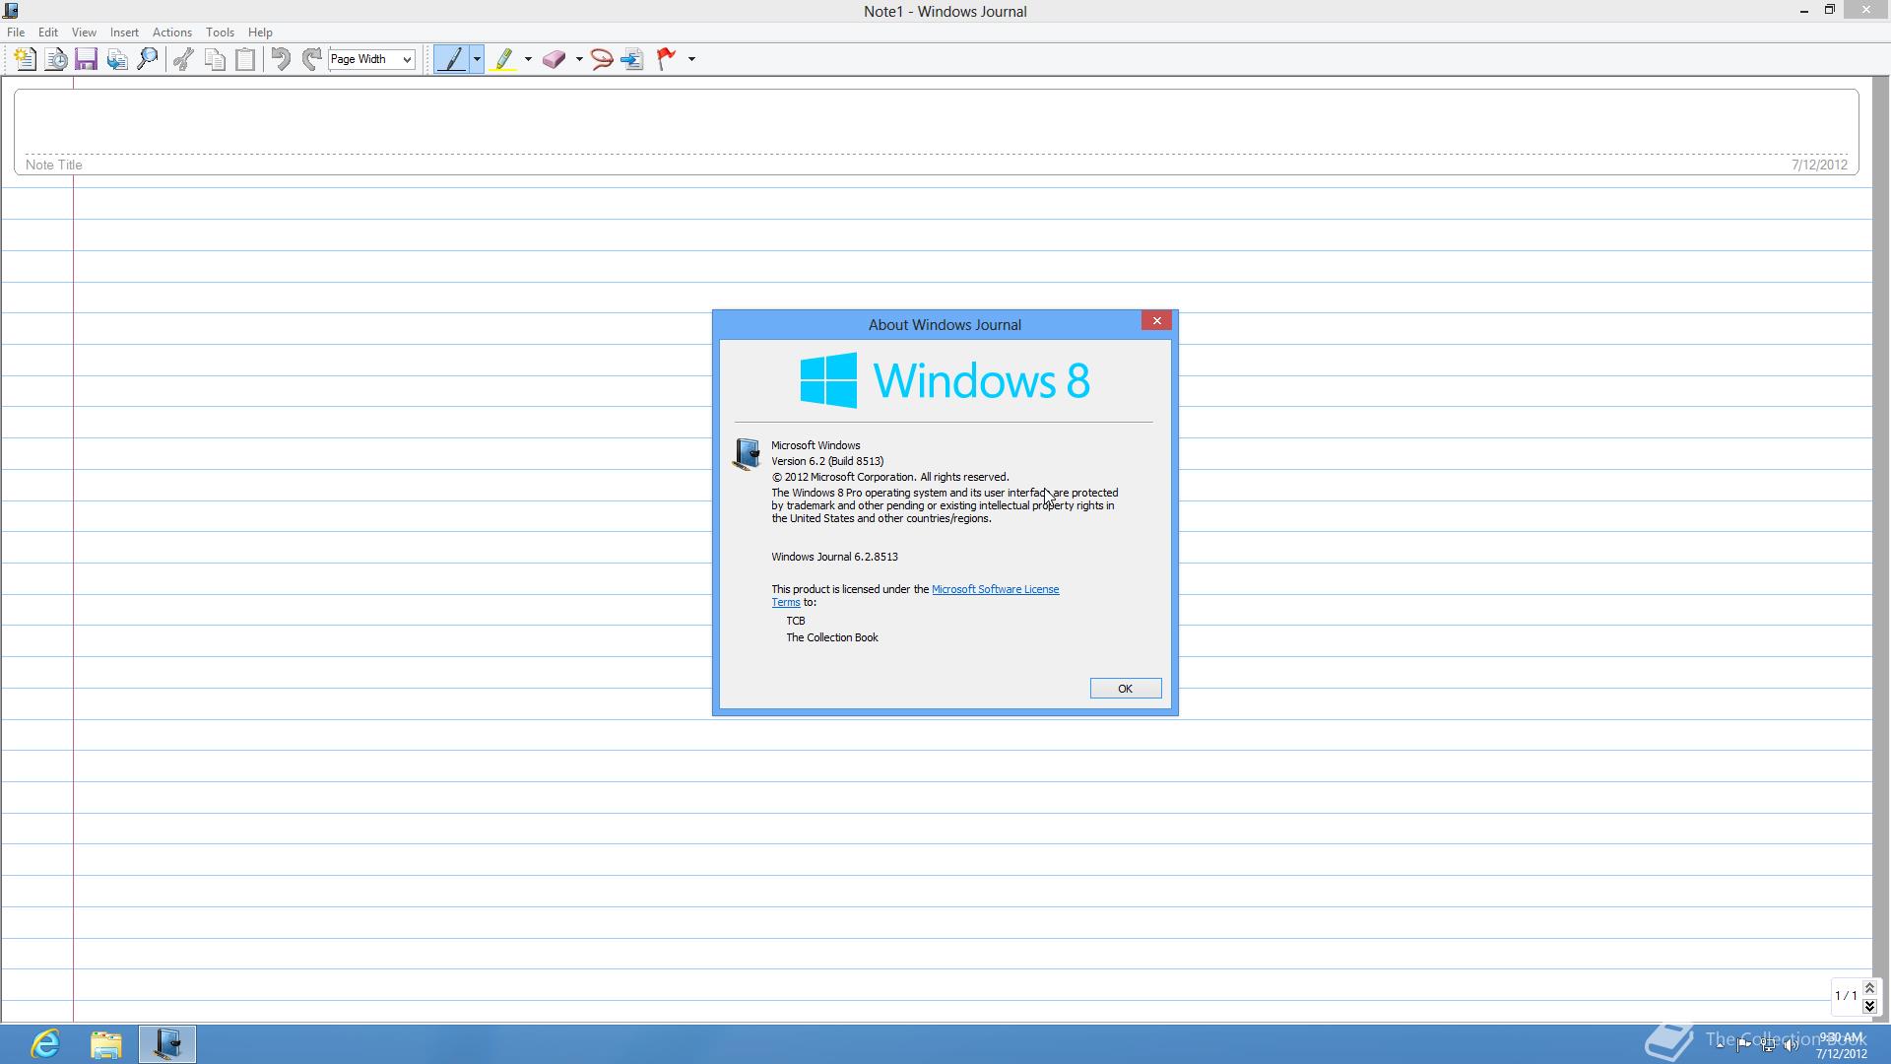Open the Actions menu

pos(172,33)
